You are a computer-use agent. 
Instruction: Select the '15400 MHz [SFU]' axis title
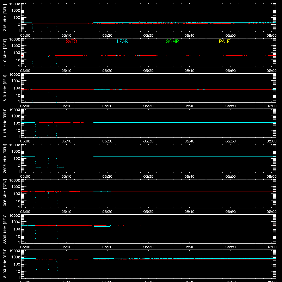(5, 264)
